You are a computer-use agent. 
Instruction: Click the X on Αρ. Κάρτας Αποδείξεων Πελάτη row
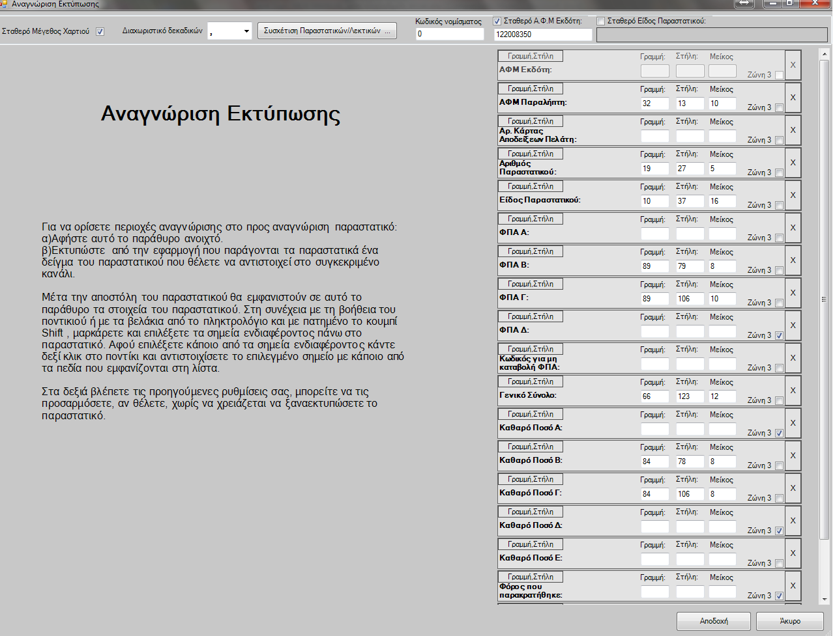[793, 130]
